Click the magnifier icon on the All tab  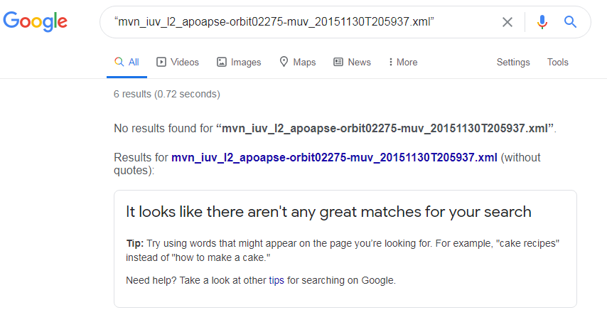tap(119, 62)
